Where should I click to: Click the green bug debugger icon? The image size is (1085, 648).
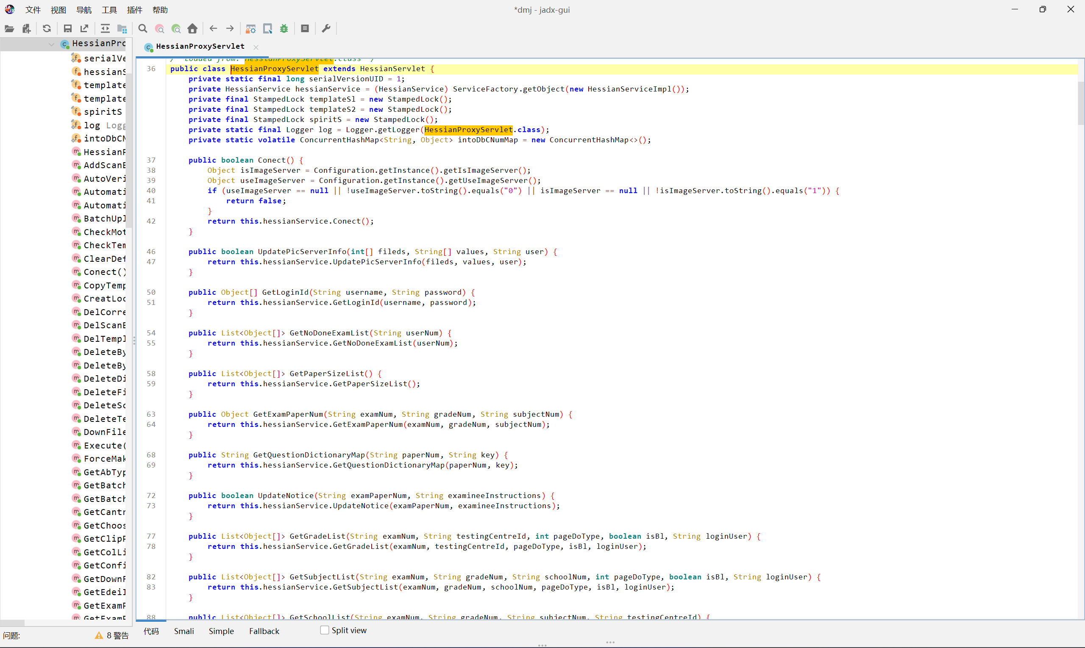pos(284,29)
